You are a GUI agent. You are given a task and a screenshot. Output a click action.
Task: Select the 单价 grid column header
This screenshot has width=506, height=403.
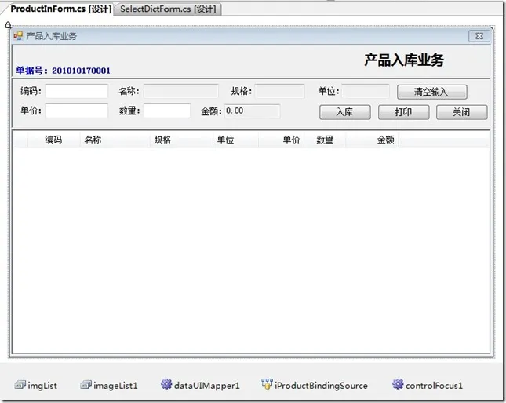[x=281, y=140]
